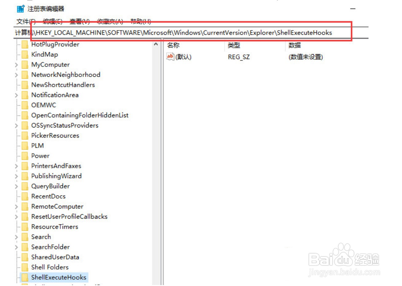Select the PLM key folder icon
The height and width of the screenshot is (286, 402).
[25, 145]
